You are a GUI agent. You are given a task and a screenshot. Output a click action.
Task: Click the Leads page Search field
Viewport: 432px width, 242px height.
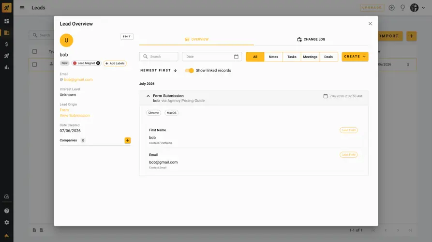(42, 35)
